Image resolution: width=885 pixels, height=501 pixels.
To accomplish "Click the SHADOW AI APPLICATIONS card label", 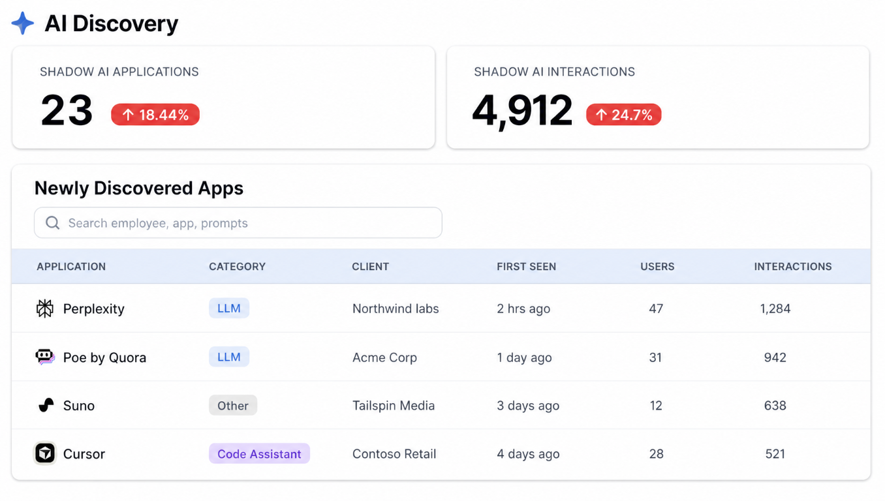I will (119, 72).
